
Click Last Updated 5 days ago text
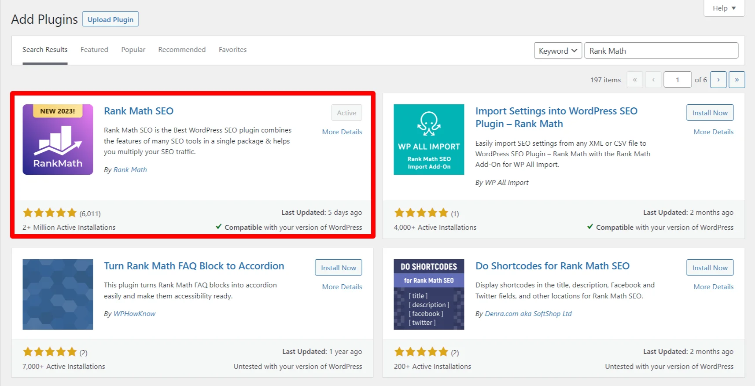point(322,212)
